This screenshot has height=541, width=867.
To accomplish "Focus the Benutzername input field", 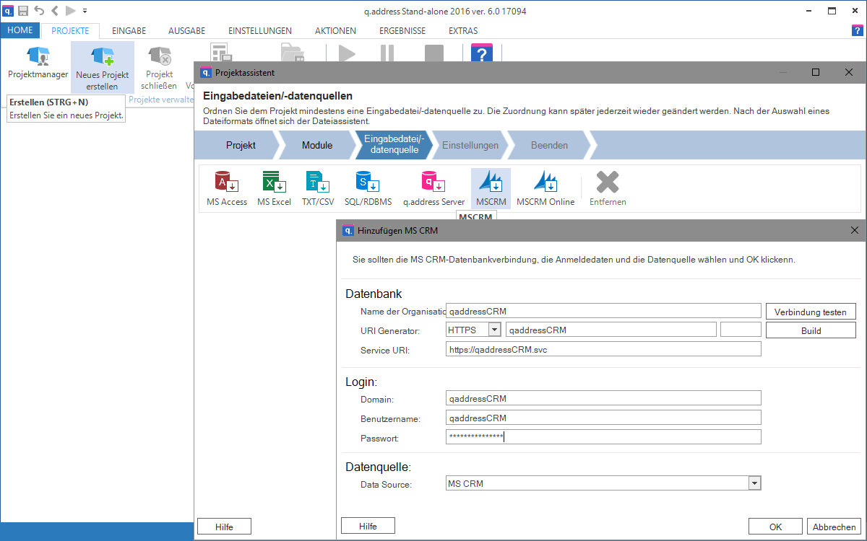I will tap(603, 418).
